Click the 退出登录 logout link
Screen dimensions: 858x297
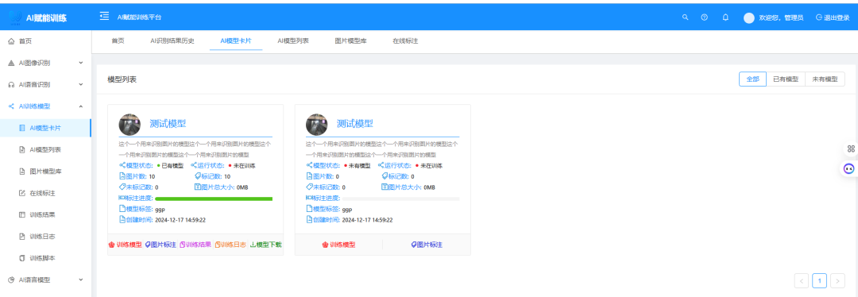833,17
